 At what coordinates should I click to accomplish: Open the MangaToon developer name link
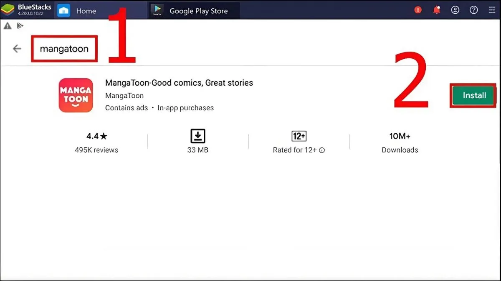pyautogui.click(x=124, y=96)
